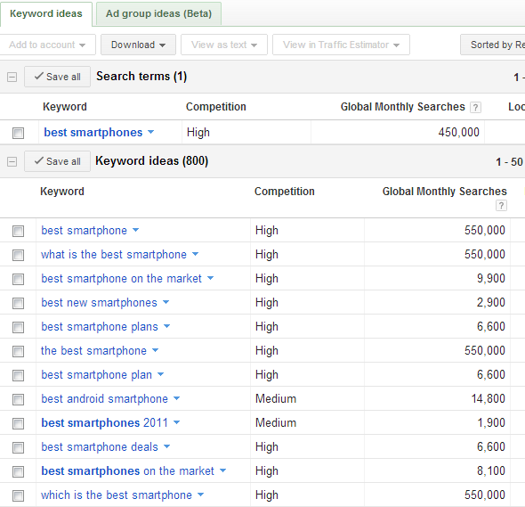Select checkbox for 'best smartphone plans'
This screenshot has height=507, width=525.
tap(18, 327)
